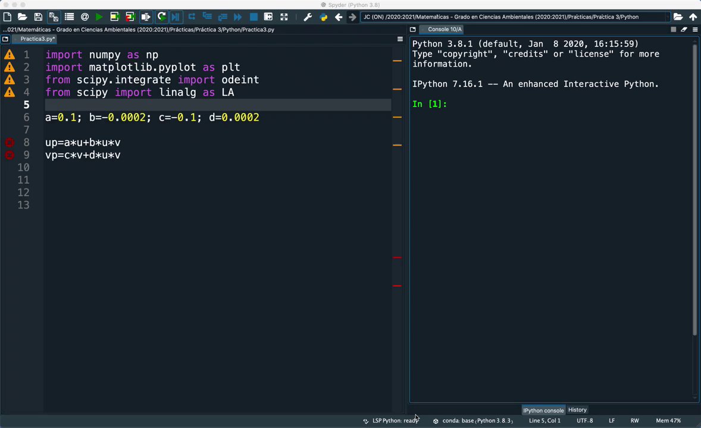
Task: Click Line 5, Col 1 status entry
Action: (544, 420)
